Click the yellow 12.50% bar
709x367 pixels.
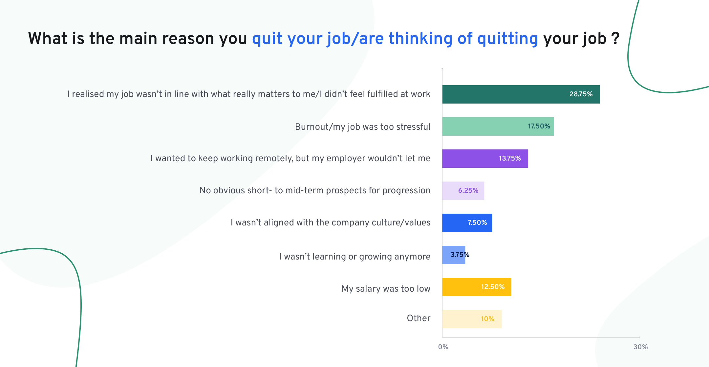(476, 287)
